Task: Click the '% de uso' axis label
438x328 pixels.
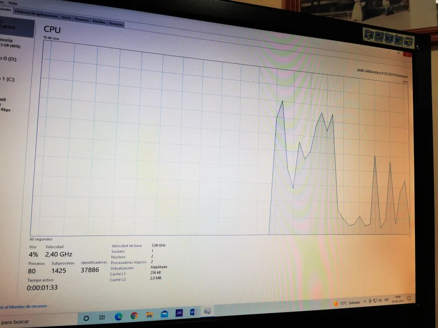Action: [51, 38]
